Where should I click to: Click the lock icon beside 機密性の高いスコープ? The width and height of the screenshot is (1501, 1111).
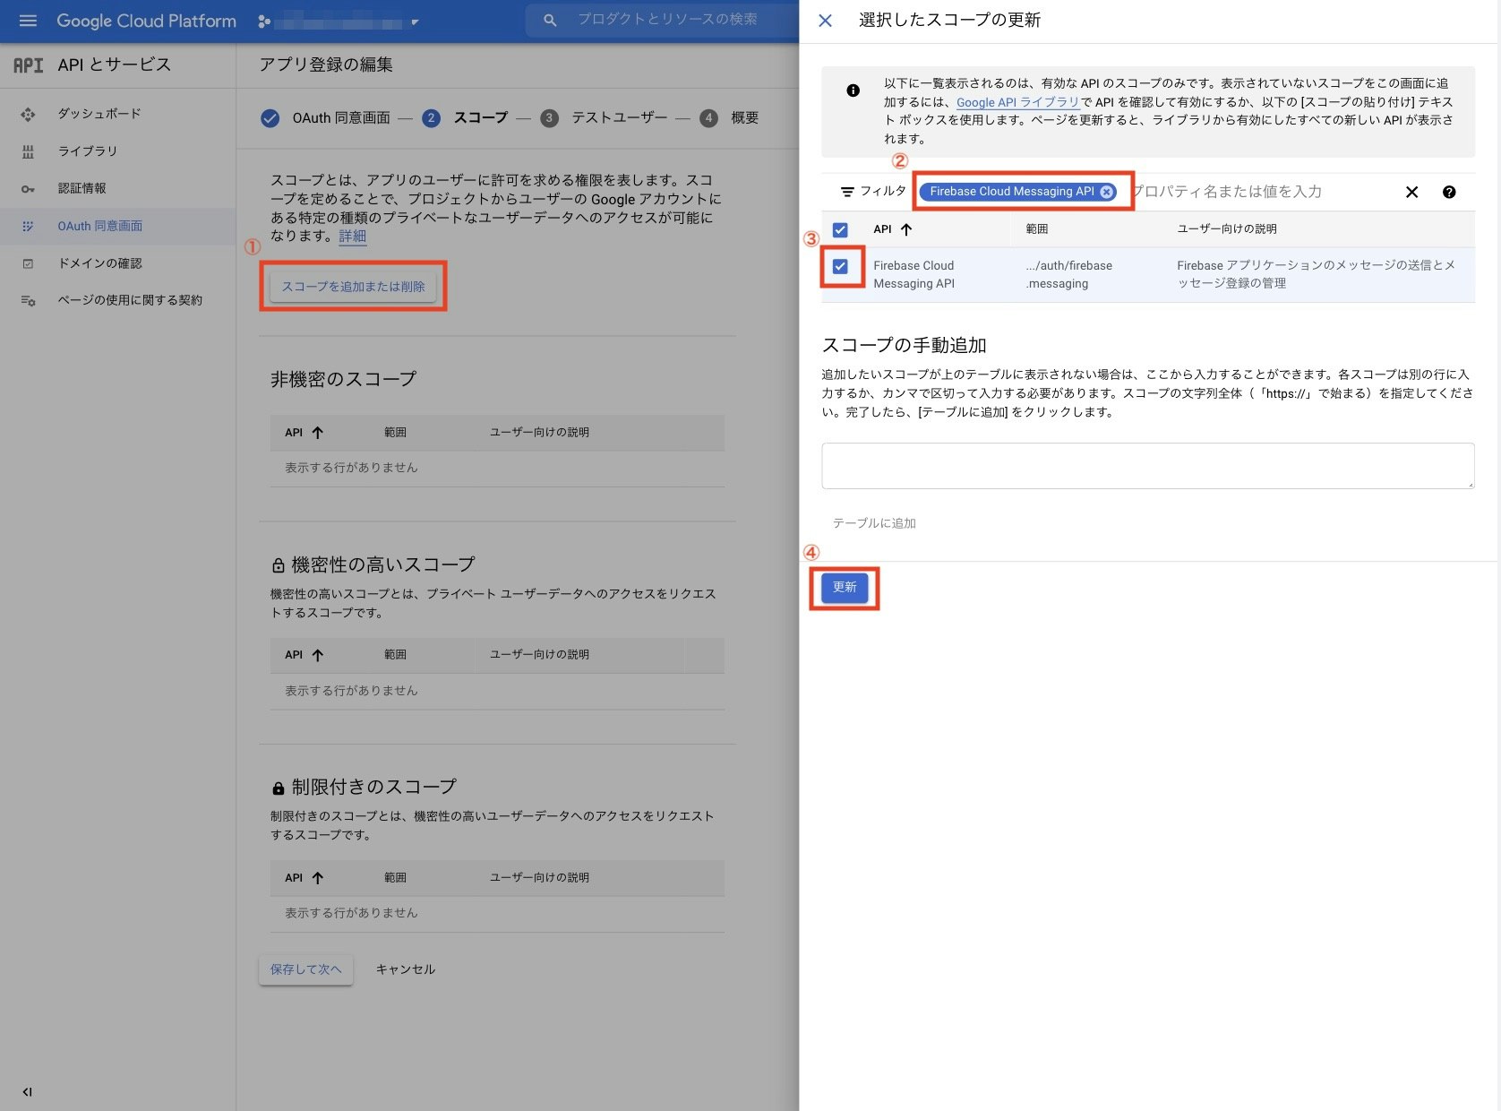pos(278,565)
